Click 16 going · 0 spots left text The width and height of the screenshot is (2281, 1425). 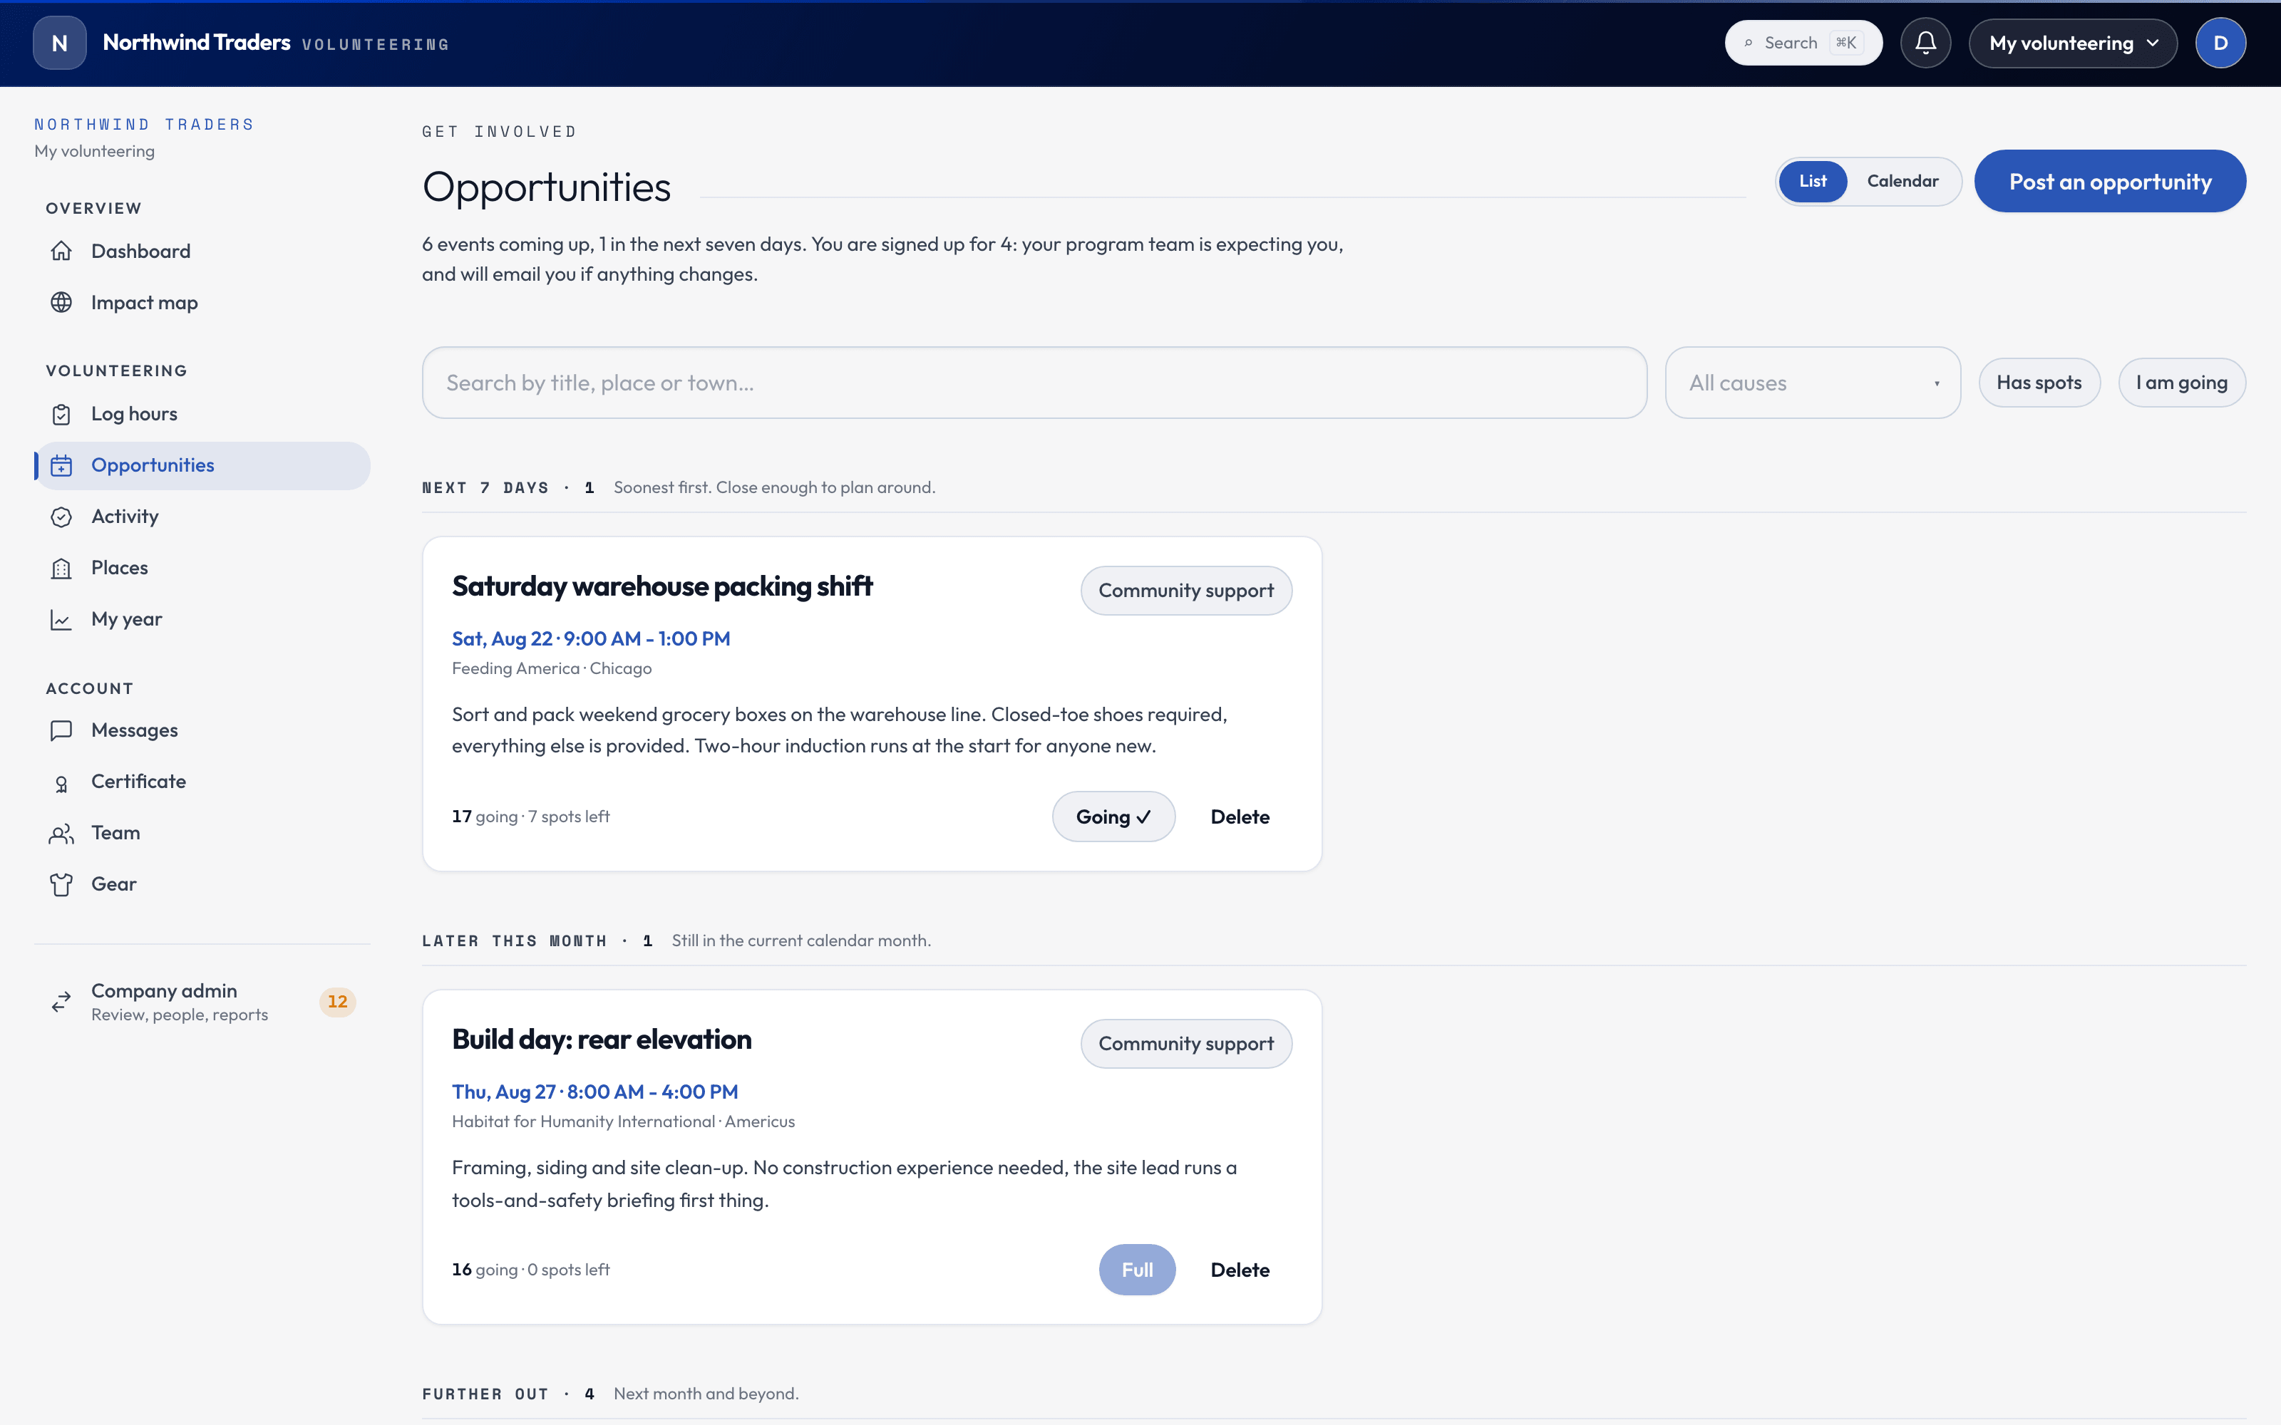pos(530,1270)
